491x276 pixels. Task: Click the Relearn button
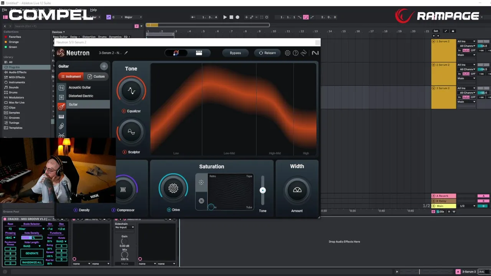coord(267,53)
